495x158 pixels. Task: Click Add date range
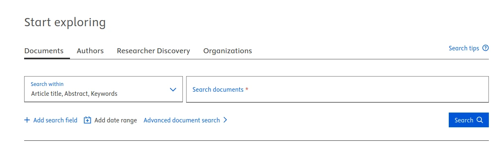116,120
